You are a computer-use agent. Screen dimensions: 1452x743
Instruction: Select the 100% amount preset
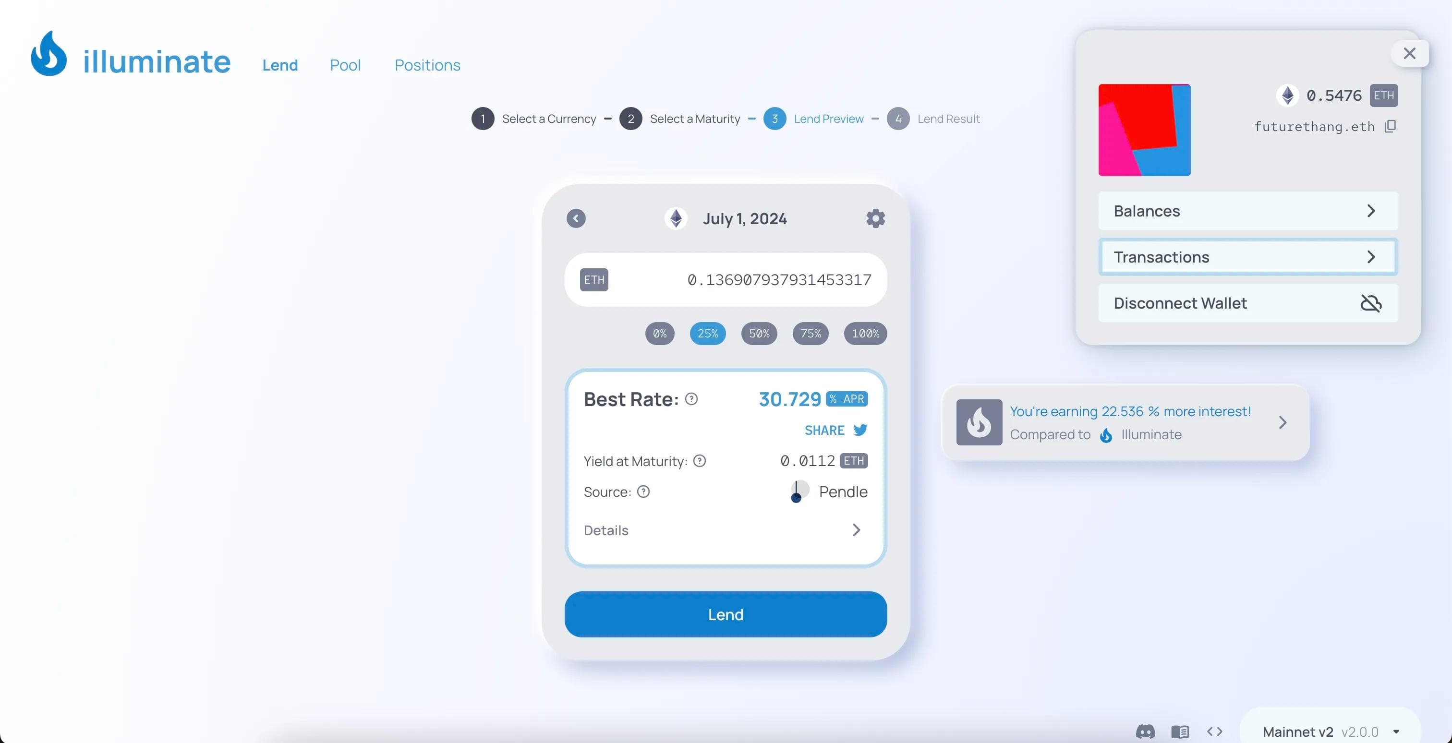[x=864, y=334]
